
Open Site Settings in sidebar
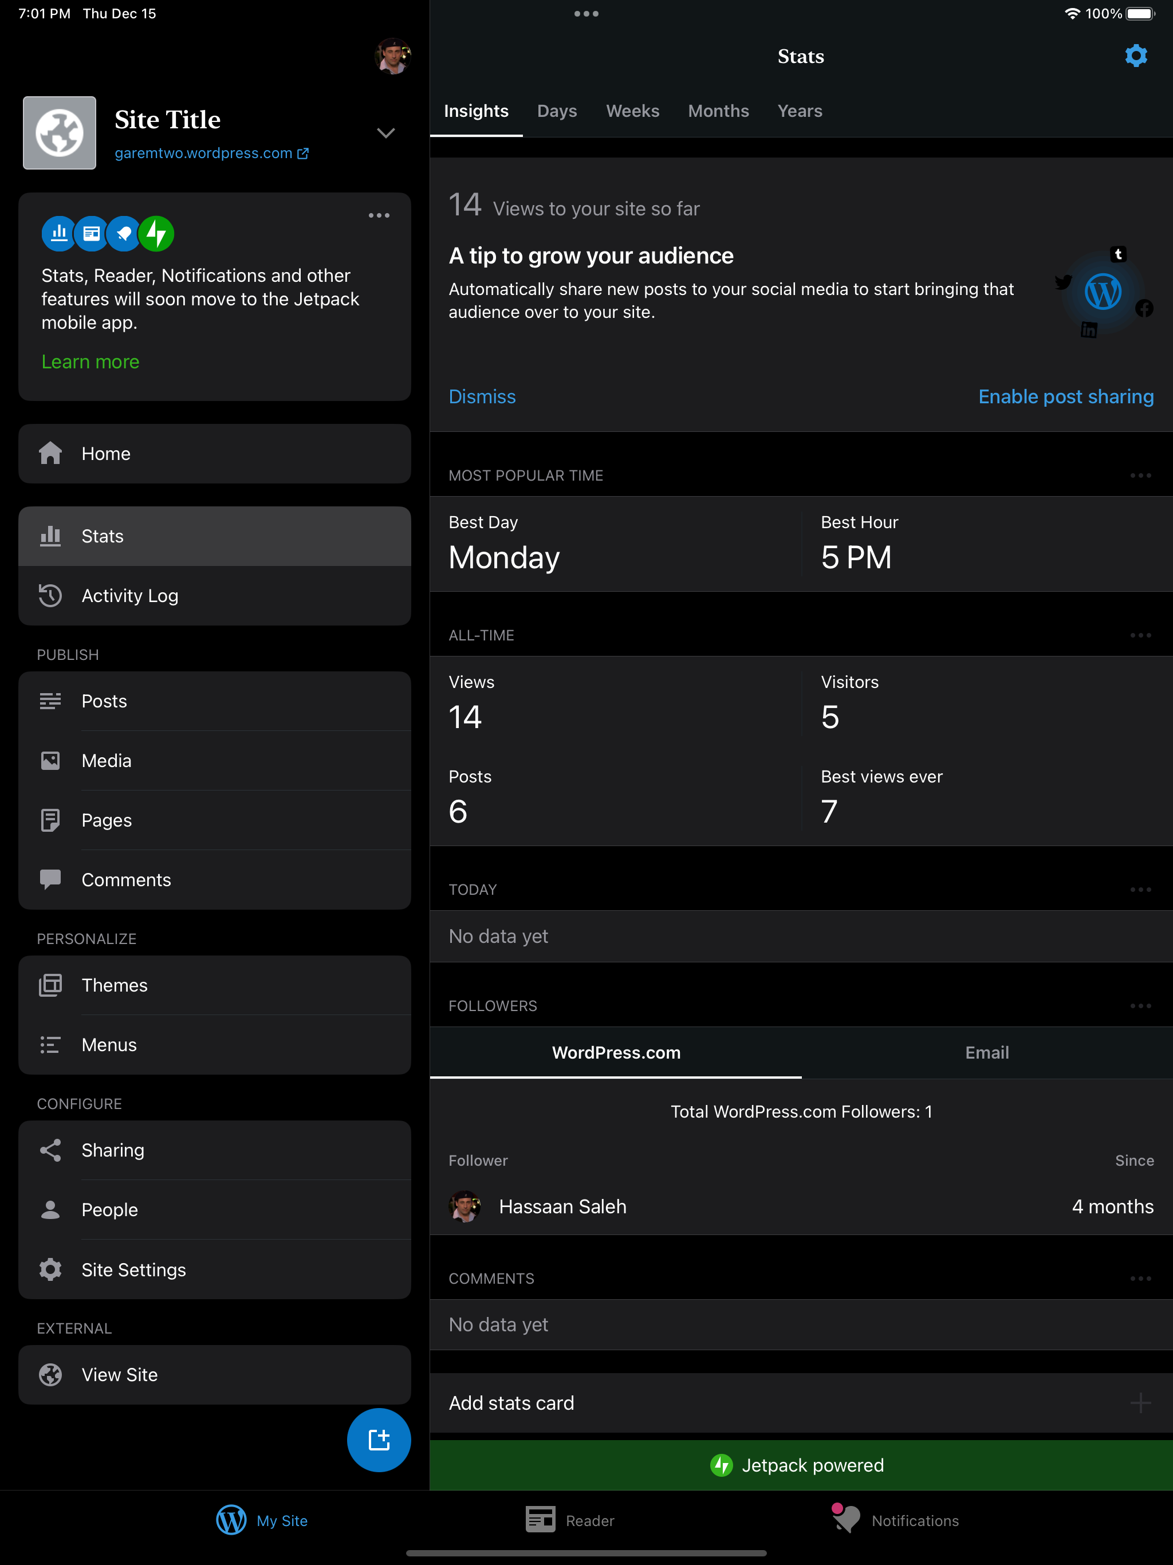(133, 1269)
